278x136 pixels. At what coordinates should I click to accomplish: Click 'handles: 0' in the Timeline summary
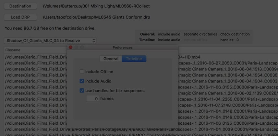[229, 40]
